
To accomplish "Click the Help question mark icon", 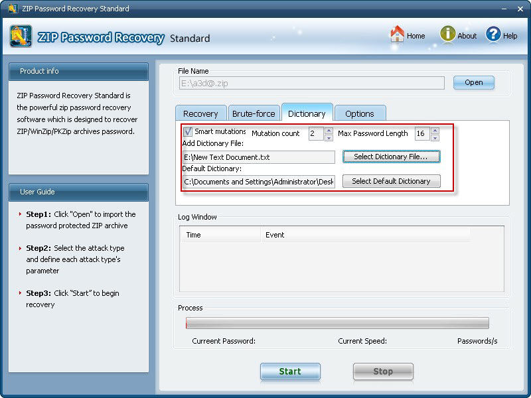I will (493, 34).
